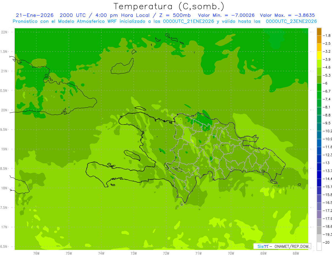Screen dimensions: 332x257
Task: Click the 19N latitude label
Action: coord(4,149)
